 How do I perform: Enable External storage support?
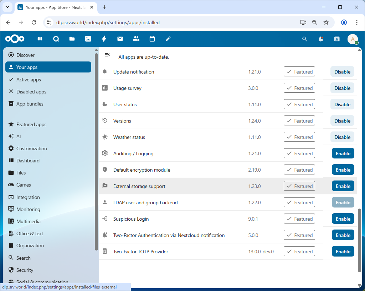[x=343, y=186]
